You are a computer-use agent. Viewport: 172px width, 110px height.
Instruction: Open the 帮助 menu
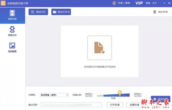[148, 3]
